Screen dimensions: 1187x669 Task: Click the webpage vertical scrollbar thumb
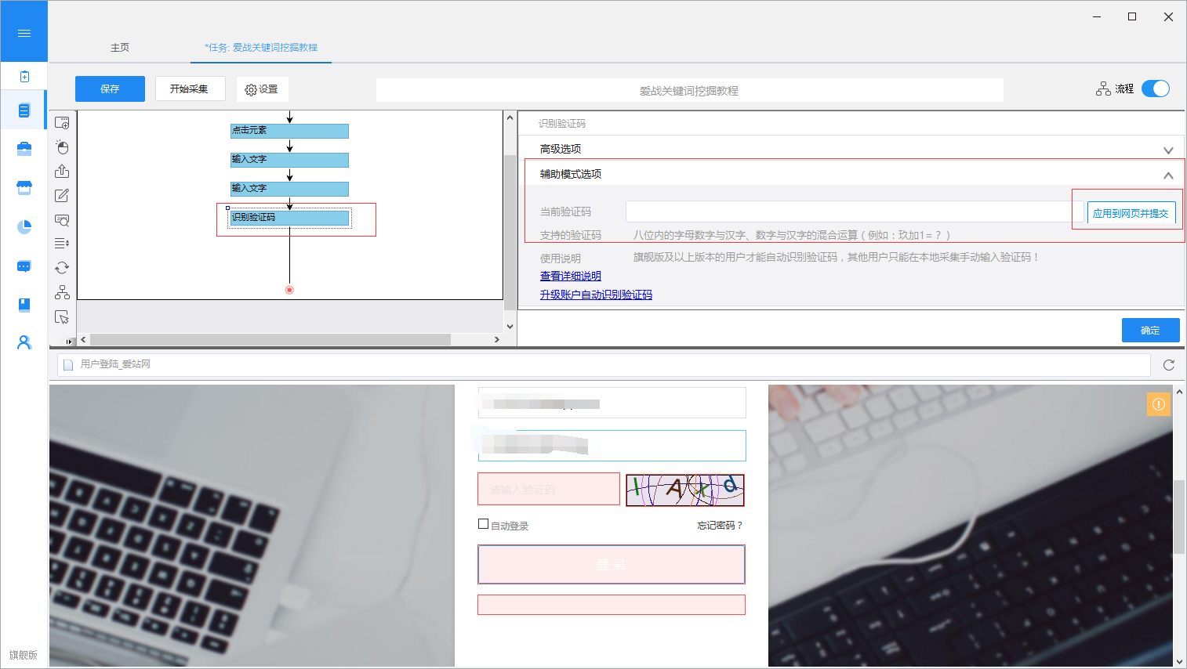(1179, 517)
